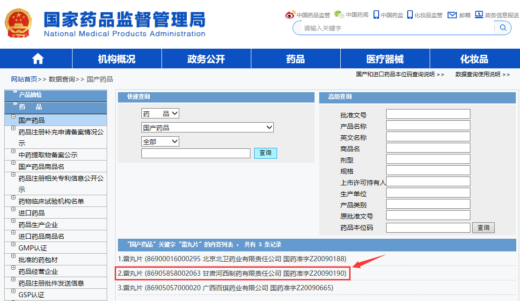Click the home icon in navigation bar
Screen dimensions: 520x301
pyautogui.click(x=37, y=59)
